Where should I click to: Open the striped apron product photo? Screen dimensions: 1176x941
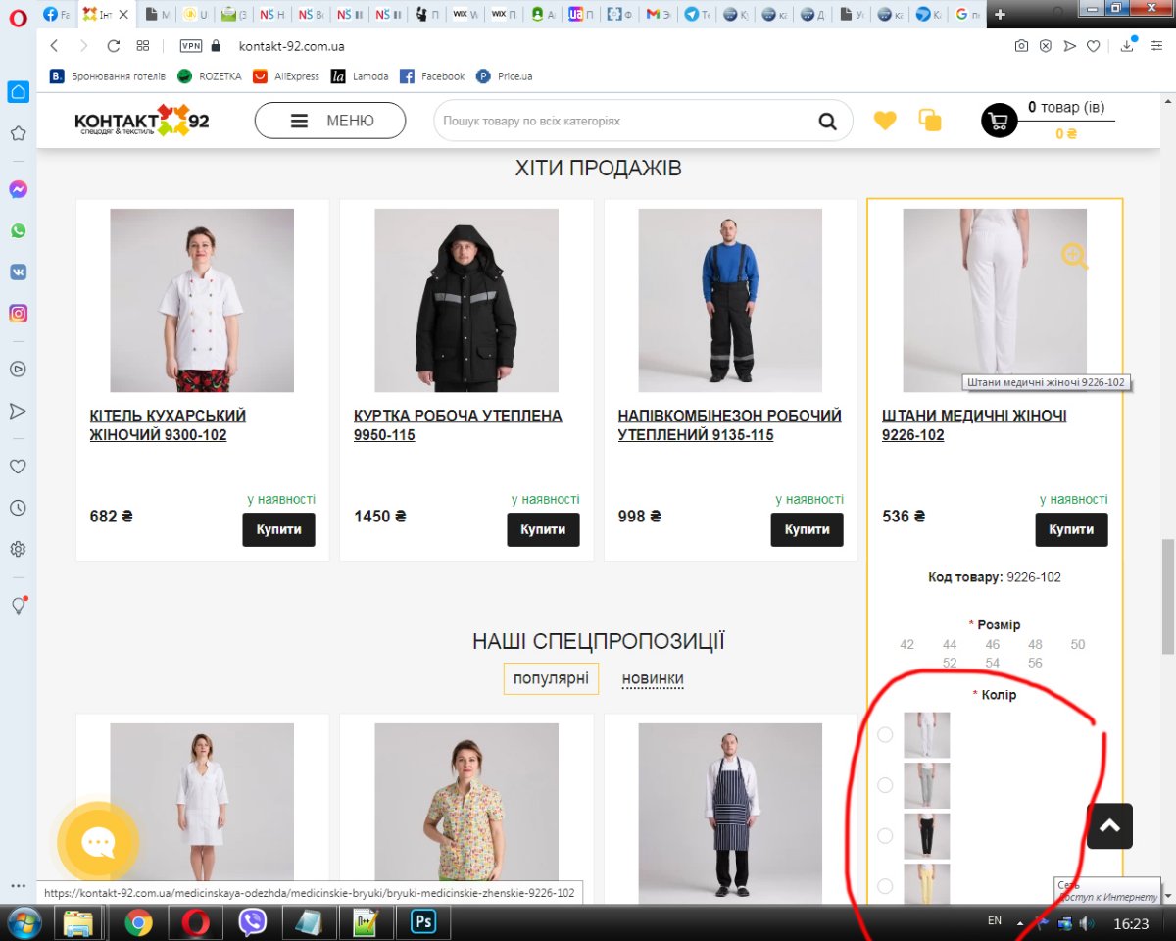730,814
